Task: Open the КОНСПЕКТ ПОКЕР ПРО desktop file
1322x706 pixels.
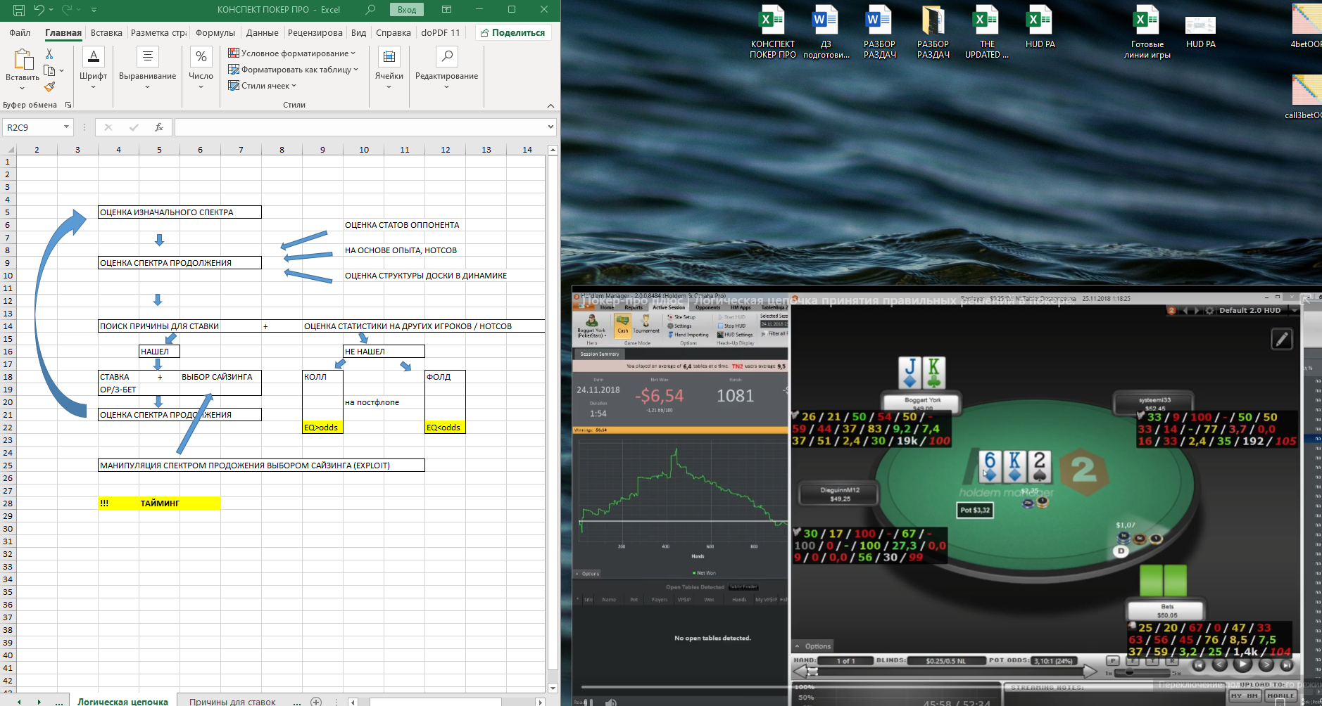Action: pos(772,32)
